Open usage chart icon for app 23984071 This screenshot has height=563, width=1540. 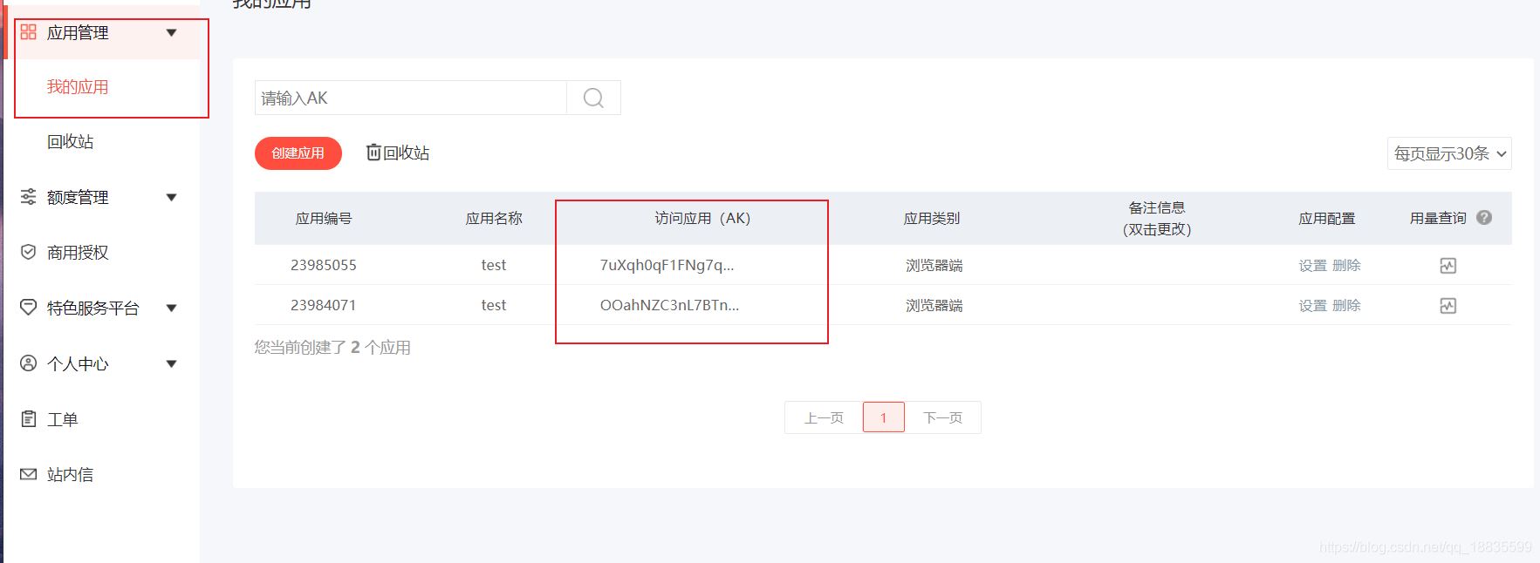[1448, 306]
